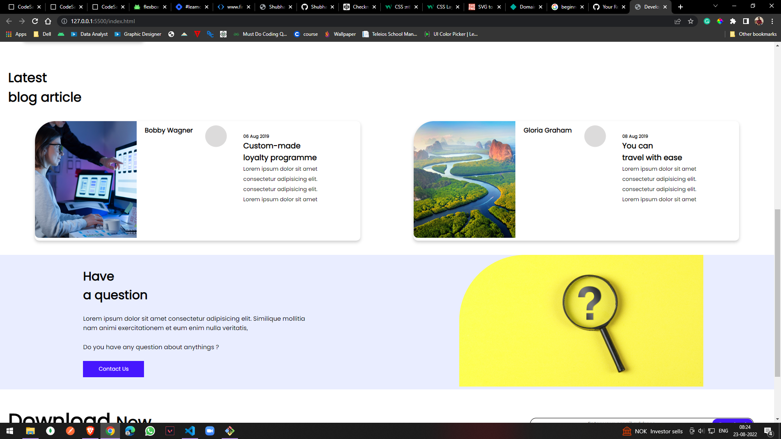Click the Bobby Wagner blog article image
The image size is (781, 439).
point(86,179)
